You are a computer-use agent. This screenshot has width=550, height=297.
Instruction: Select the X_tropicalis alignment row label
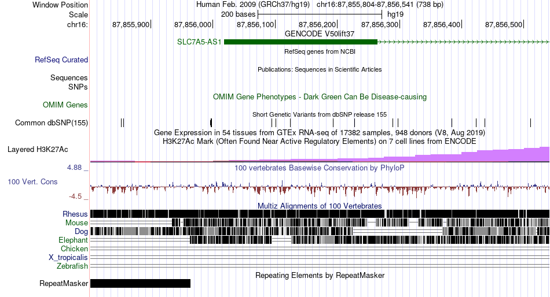68,258
